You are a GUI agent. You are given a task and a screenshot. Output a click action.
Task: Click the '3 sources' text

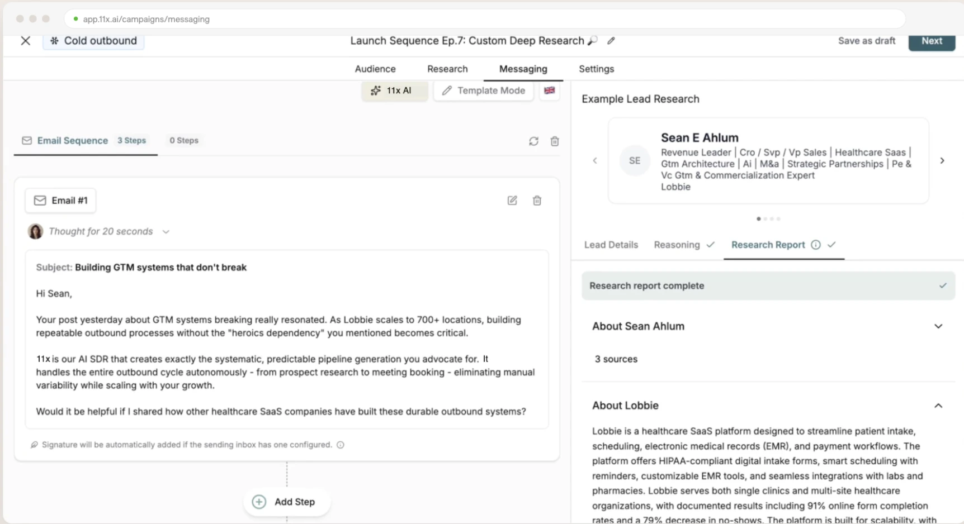pos(616,359)
